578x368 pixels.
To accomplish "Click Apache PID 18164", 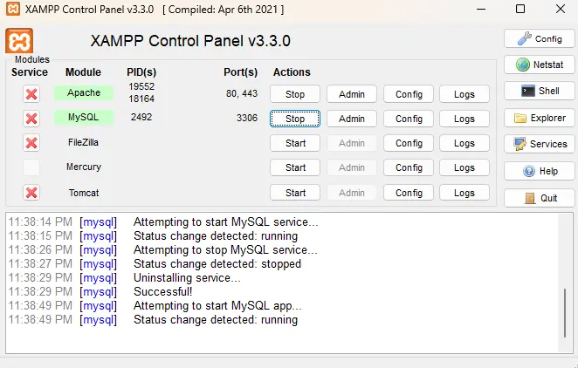I will (x=141, y=99).
